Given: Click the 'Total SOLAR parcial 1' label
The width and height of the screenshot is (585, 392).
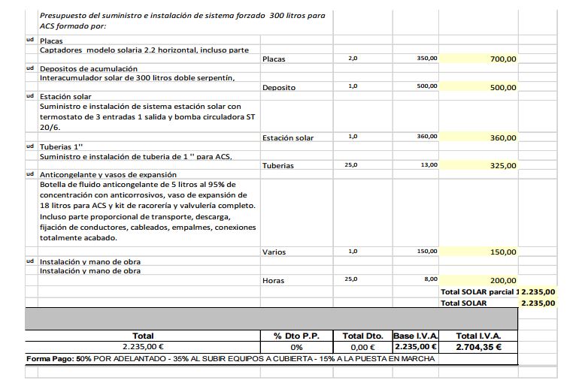Looking at the screenshot, I should coord(480,292).
